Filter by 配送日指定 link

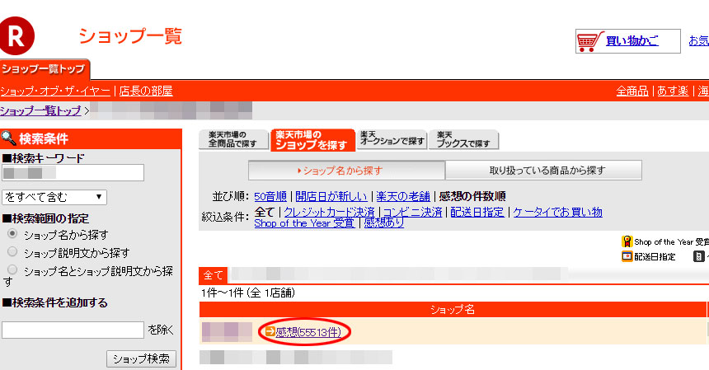coord(477,212)
